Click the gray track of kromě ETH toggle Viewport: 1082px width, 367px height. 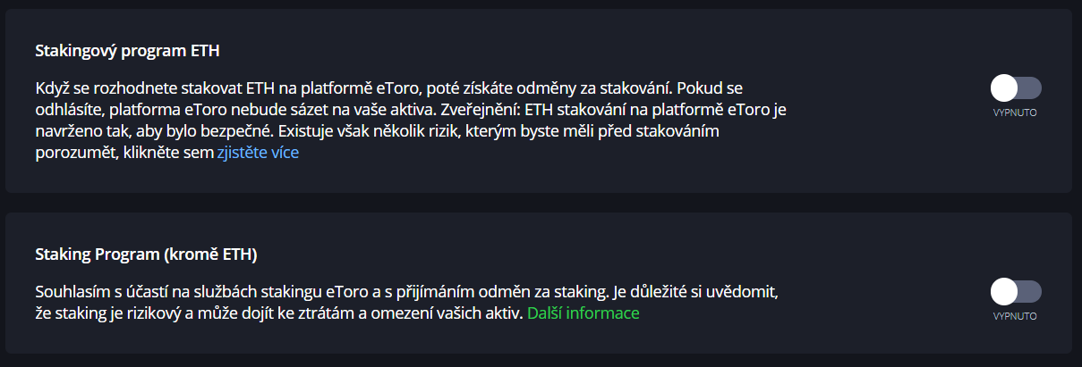click(1031, 291)
